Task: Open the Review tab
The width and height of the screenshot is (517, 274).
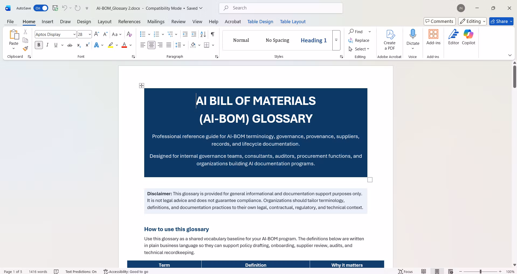Action: 178,22
